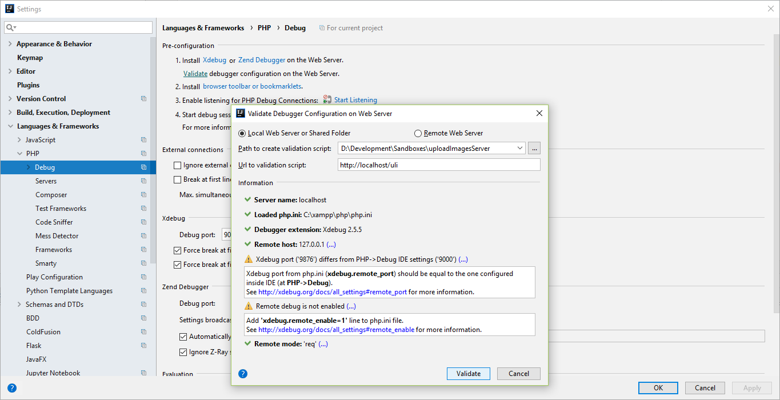Screen dimensions: 780x400
Task: Open the xdebug remote_port documentation link
Action: [x=333, y=292]
